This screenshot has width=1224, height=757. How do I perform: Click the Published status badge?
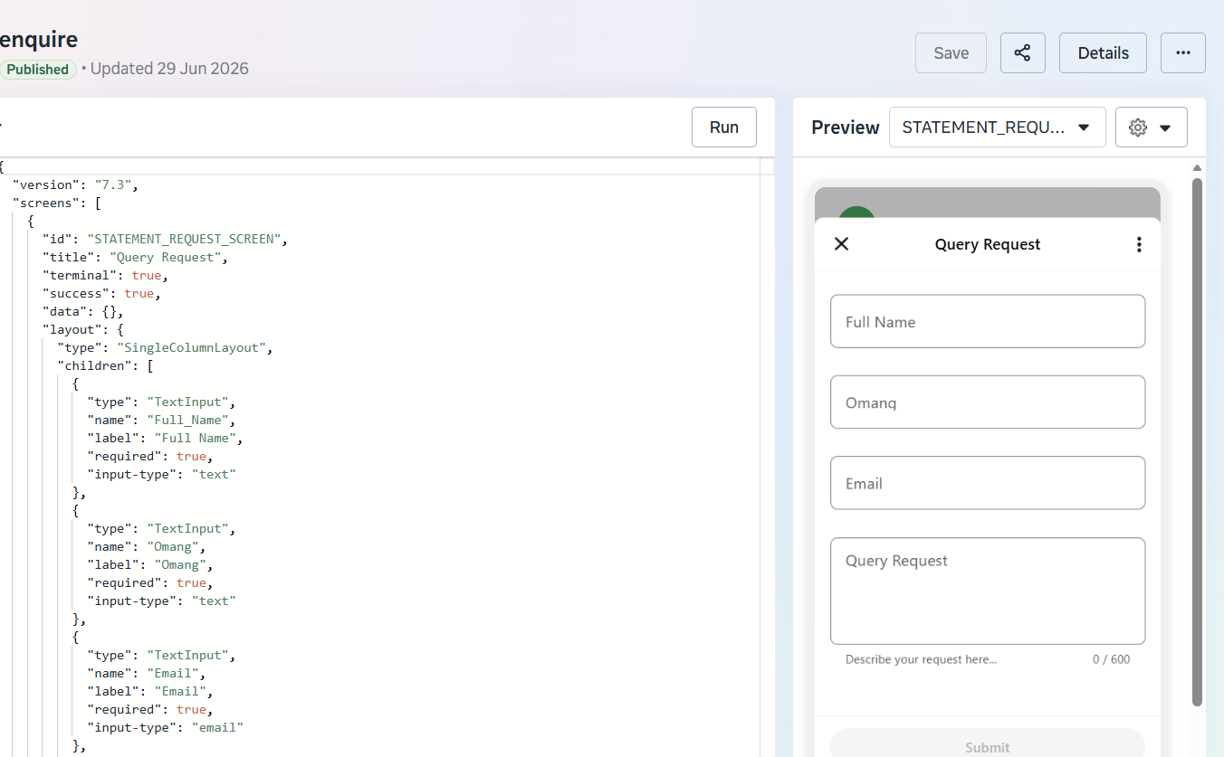(x=37, y=69)
